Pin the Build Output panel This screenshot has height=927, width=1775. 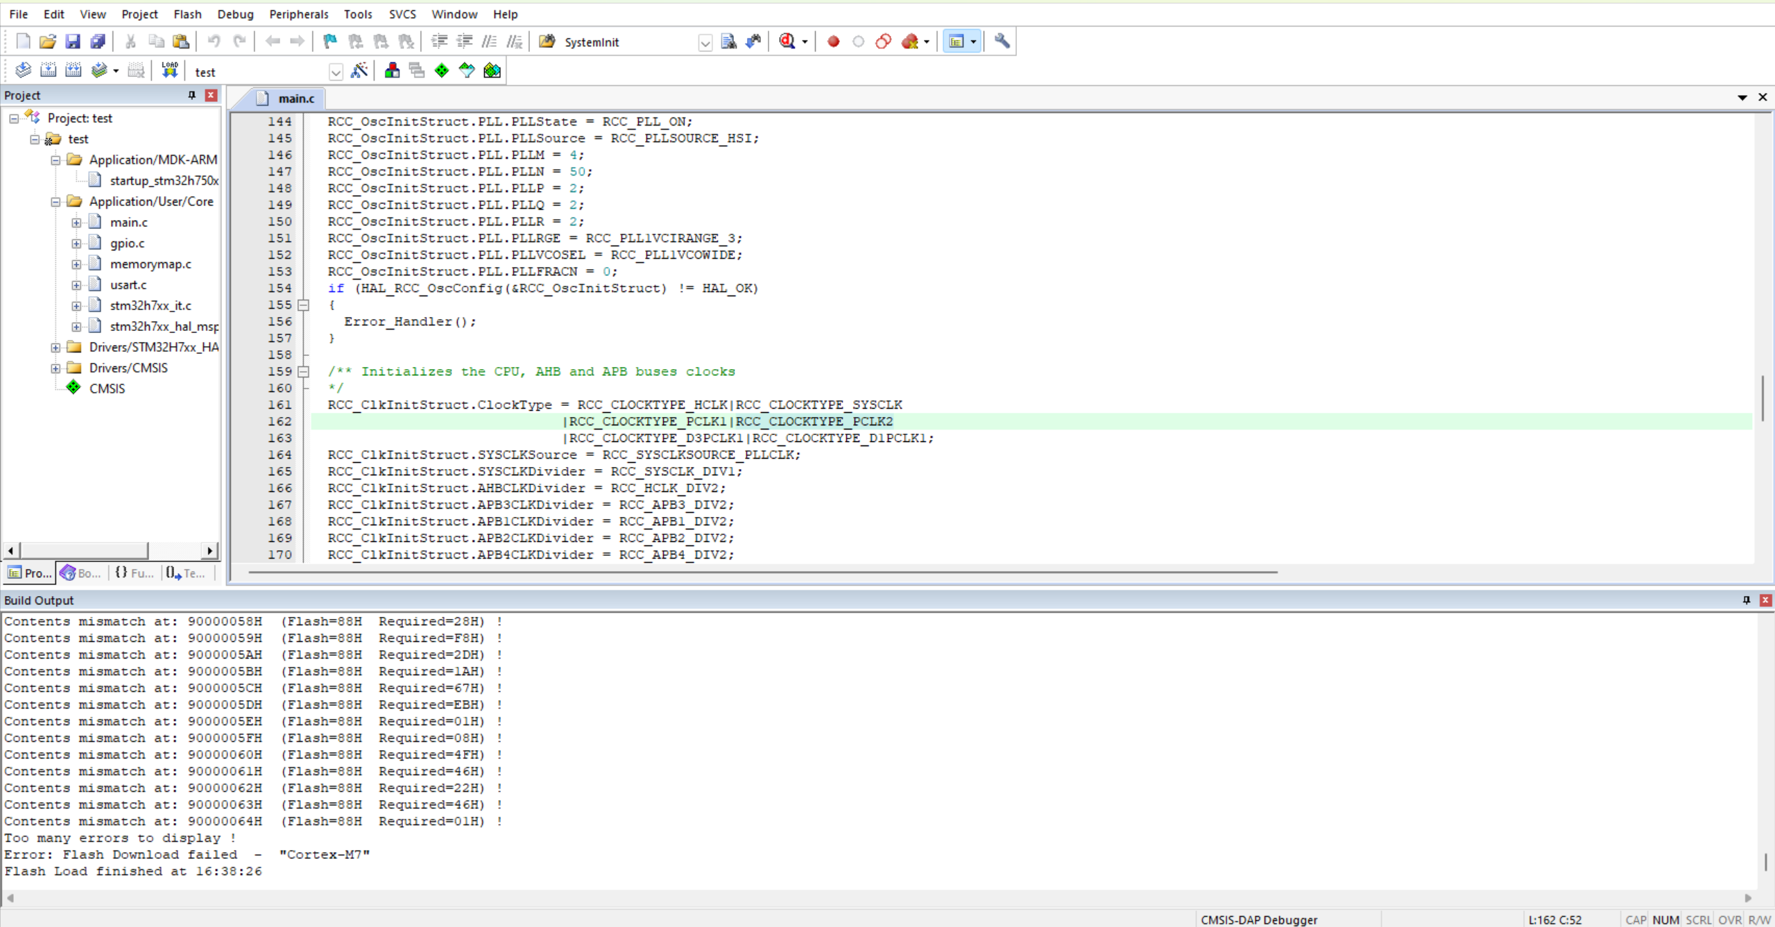(x=1747, y=600)
